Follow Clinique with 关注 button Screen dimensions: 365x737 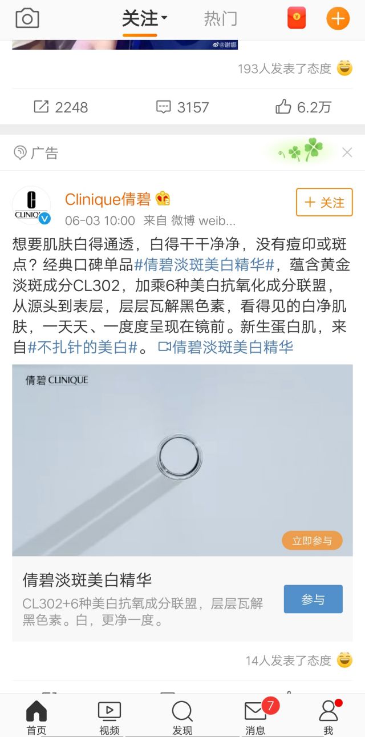pos(325,202)
